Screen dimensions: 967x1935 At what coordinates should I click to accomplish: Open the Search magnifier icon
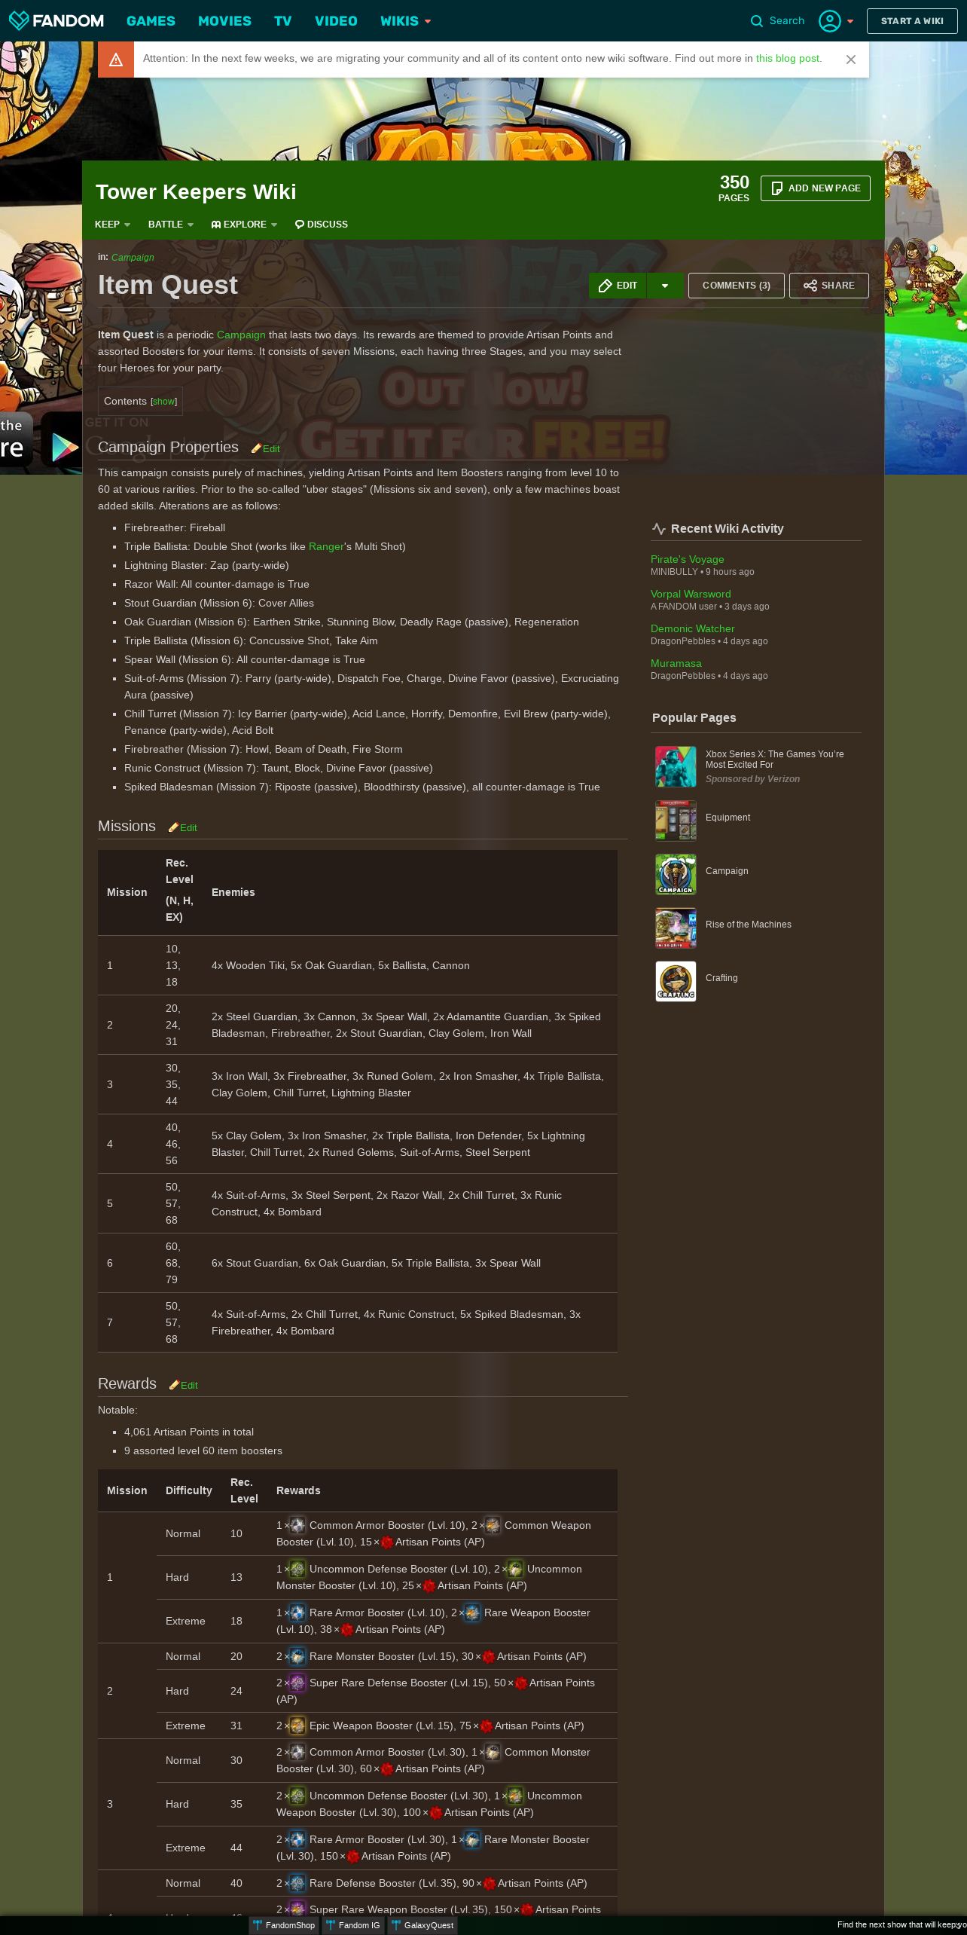coord(757,21)
